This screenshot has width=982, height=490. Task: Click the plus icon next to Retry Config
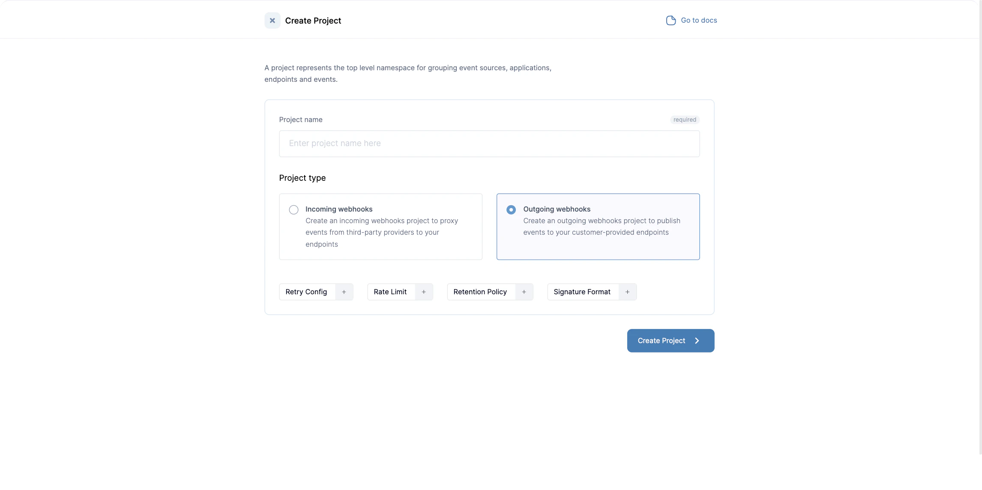(344, 292)
